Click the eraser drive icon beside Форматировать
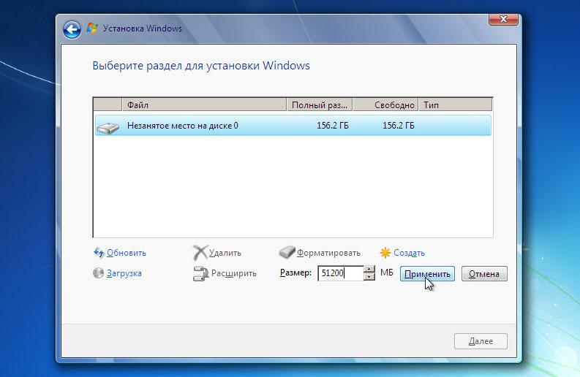The width and height of the screenshot is (580, 377). click(287, 253)
